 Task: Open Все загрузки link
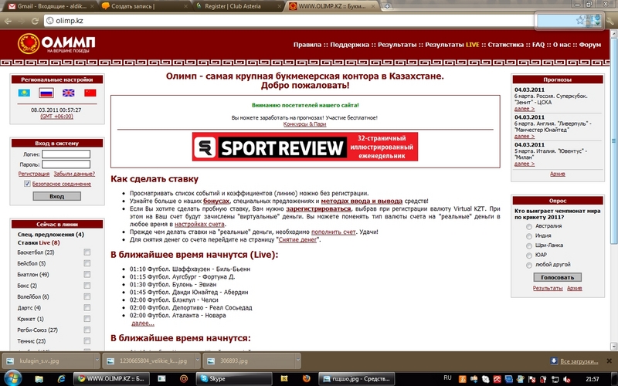[579, 361]
